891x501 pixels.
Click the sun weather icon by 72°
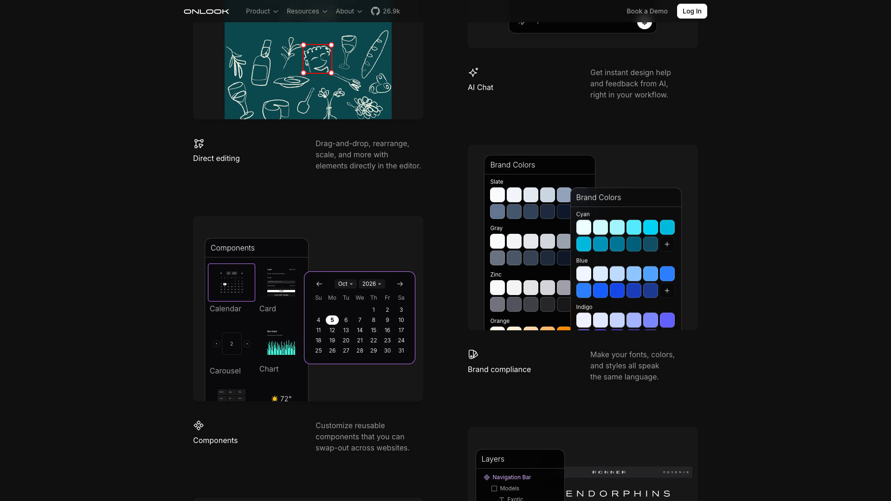pos(275,398)
